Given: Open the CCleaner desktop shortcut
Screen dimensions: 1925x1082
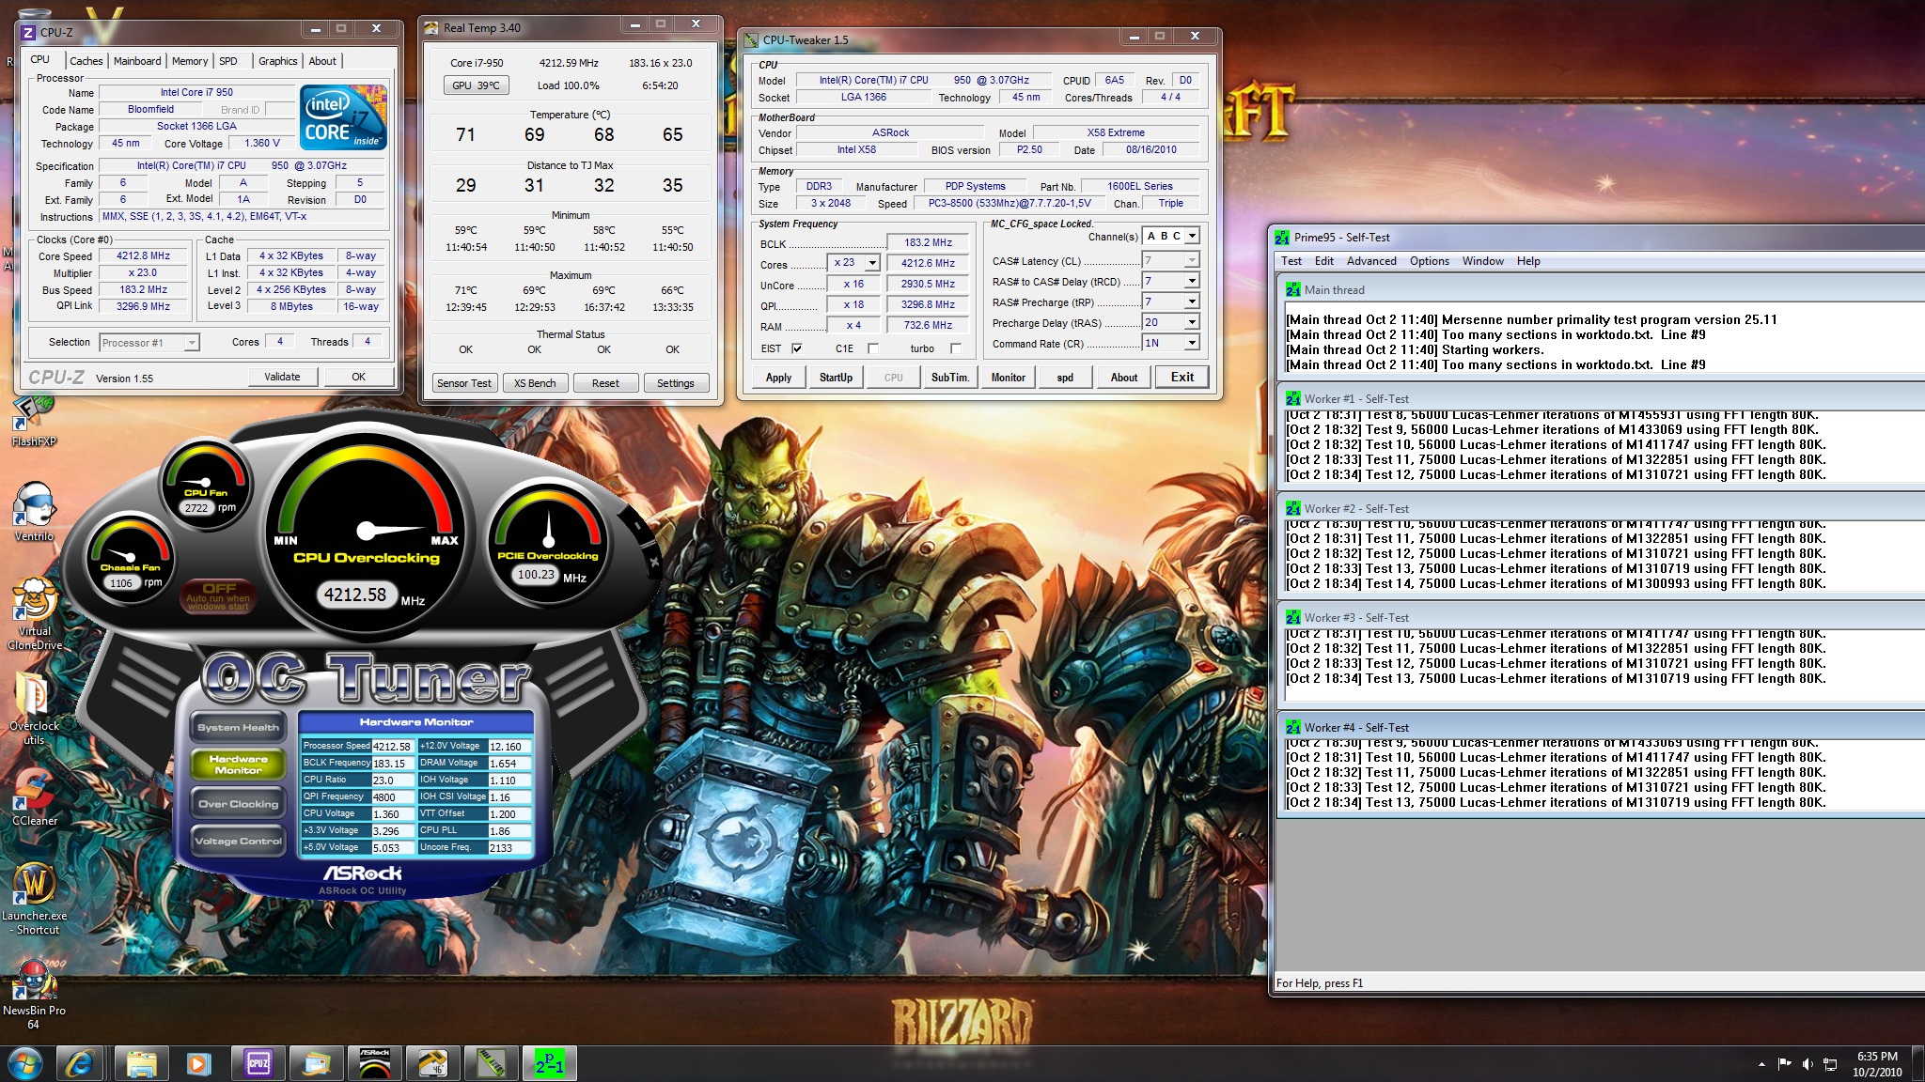Looking at the screenshot, I should [x=34, y=796].
